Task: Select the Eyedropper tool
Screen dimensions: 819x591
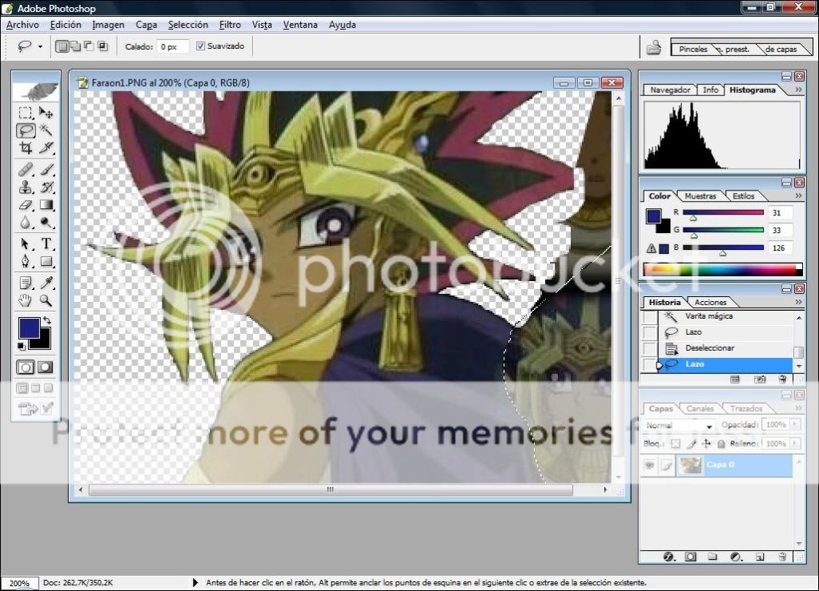Action: 46,282
